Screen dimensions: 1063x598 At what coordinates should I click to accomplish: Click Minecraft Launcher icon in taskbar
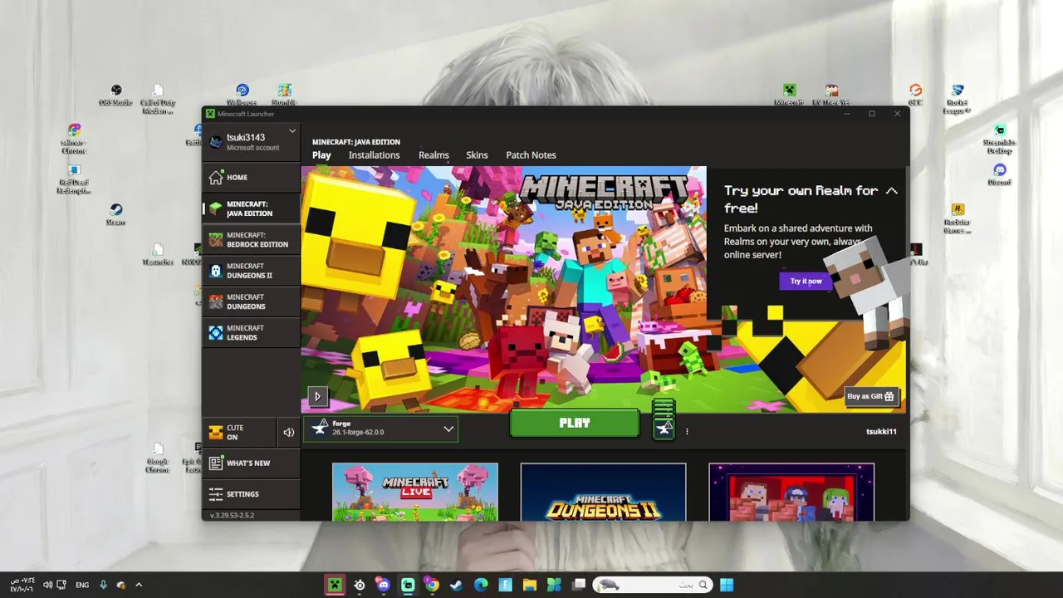(334, 585)
